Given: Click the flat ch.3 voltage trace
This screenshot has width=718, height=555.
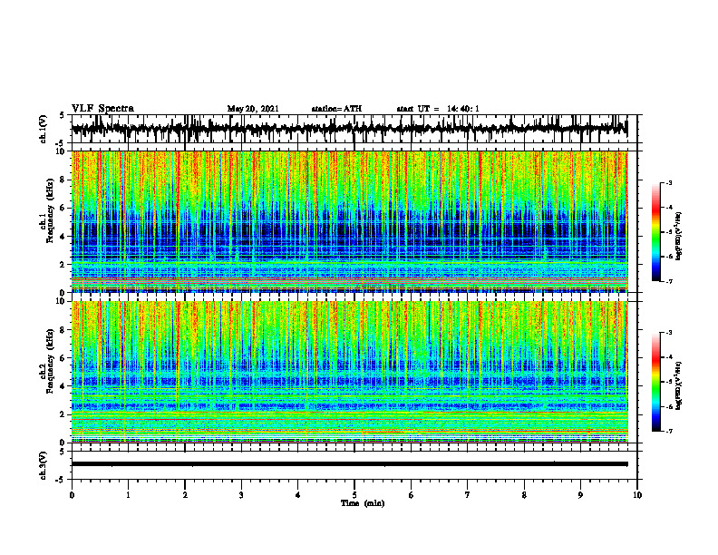Looking at the screenshot, I should 349,464.
